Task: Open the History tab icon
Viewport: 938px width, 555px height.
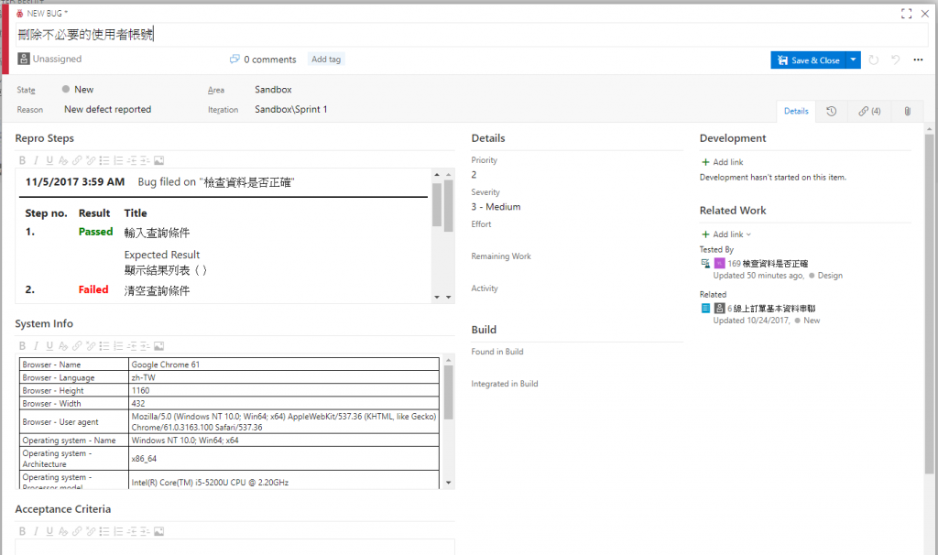Action: pos(831,111)
